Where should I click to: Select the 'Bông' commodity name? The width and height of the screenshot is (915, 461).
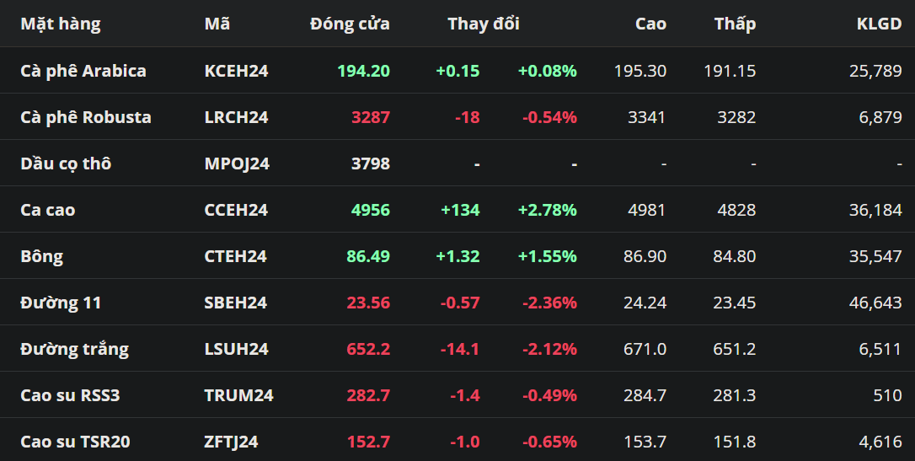coord(41,256)
